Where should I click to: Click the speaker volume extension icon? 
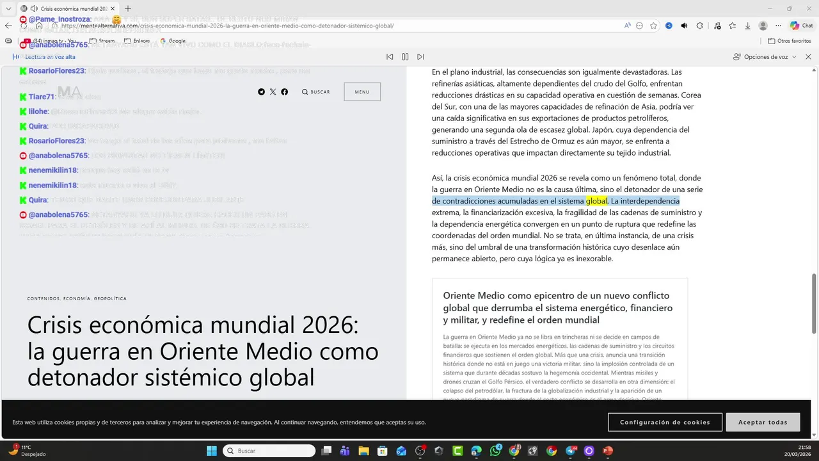pos(684,26)
